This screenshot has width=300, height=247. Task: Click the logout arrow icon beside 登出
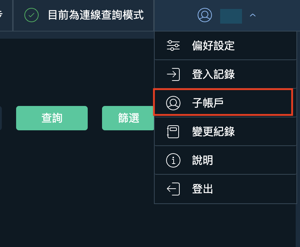[x=173, y=189]
